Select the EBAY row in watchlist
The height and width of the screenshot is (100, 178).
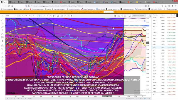[x=164, y=89]
